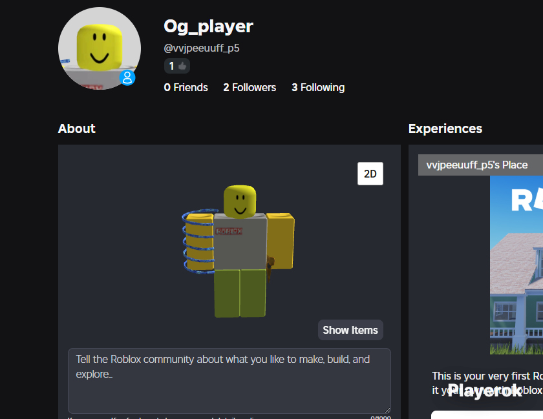Click Show Items button
Viewport: 543px width, 419px height.
[x=350, y=330]
